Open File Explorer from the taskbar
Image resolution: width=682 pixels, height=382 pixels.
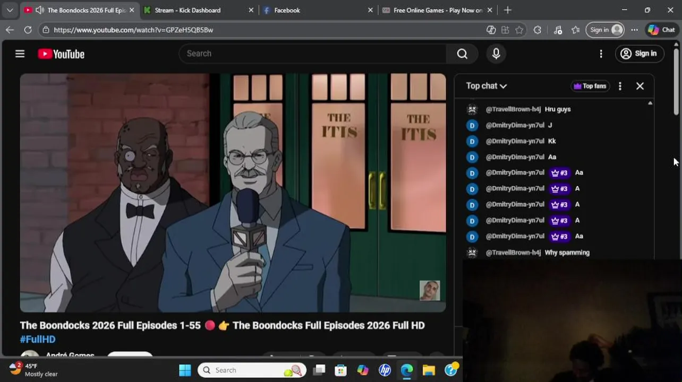click(x=429, y=370)
